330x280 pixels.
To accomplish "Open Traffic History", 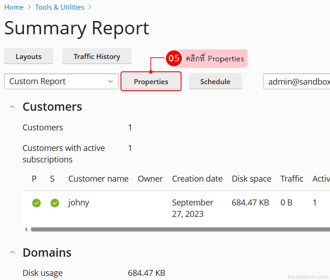I will coord(97,56).
